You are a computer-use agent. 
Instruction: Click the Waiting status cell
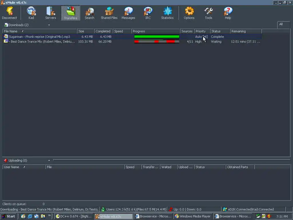click(x=216, y=42)
